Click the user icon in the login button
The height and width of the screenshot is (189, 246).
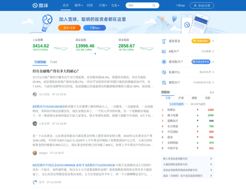pyautogui.click(x=195, y=6)
